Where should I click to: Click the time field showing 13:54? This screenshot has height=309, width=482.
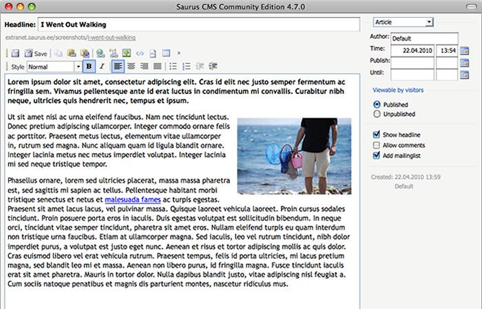click(447, 51)
